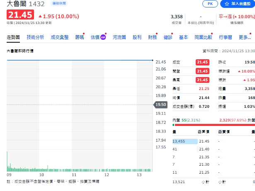Screen dimensions: 255x191
Task: Open the 行事曆 tab
Action: (226, 37)
